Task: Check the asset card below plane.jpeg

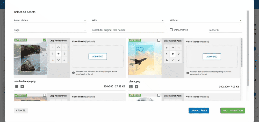Action: click(159, 95)
